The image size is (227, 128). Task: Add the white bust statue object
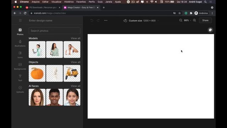(x=54, y=73)
